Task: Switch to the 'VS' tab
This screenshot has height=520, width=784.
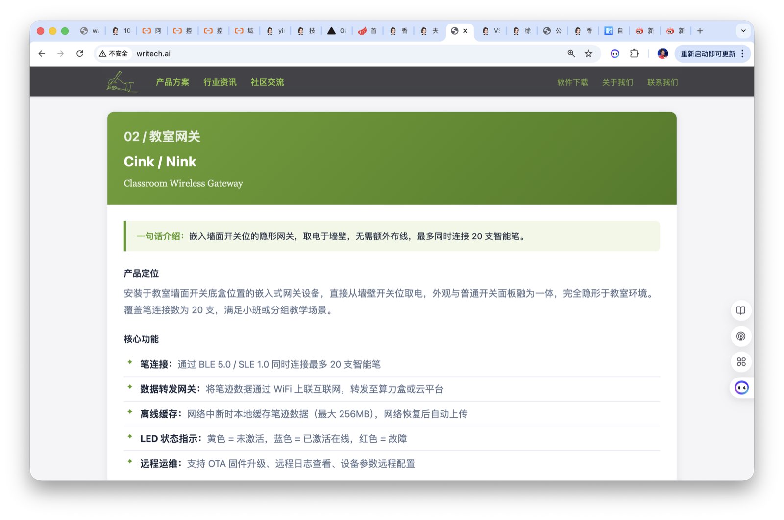Action: (491, 31)
